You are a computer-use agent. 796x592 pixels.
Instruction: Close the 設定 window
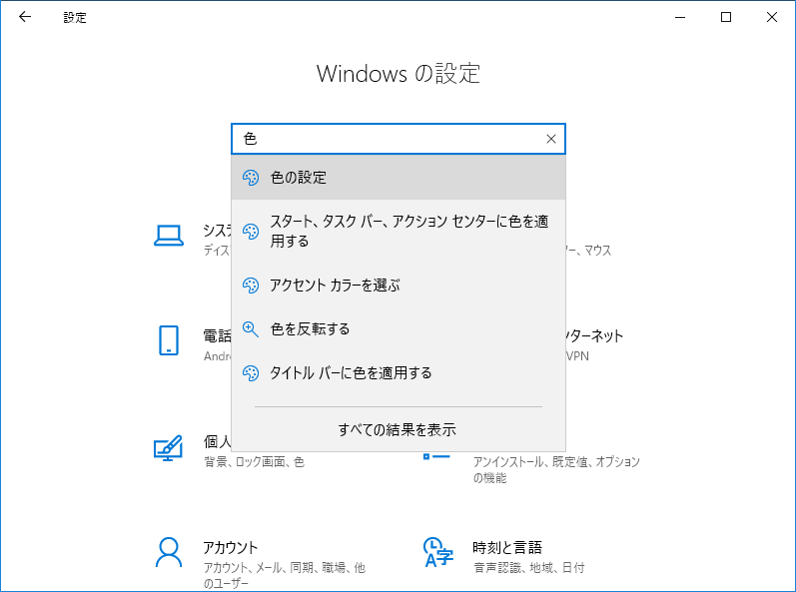[x=772, y=17]
